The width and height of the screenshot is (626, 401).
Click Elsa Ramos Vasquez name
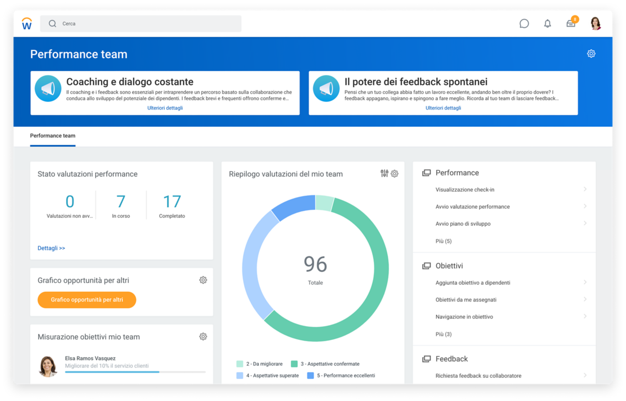point(90,358)
